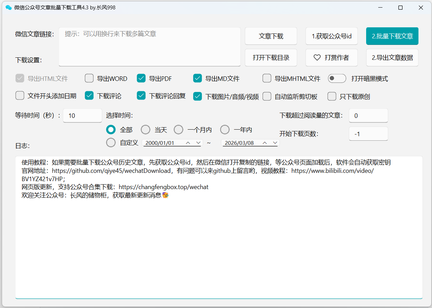Screen dimensions: 432x308
Task: Disable the 导出MD文件 checkbox
Action: coord(197,78)
